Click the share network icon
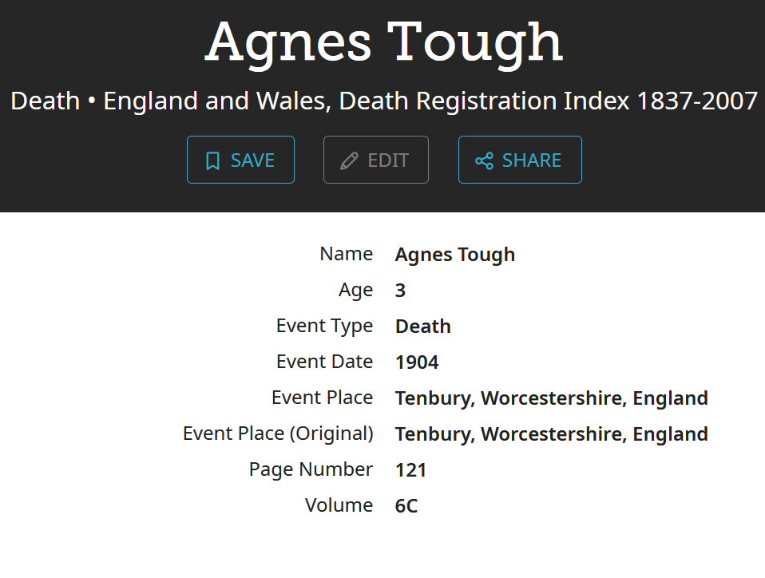 484,160
